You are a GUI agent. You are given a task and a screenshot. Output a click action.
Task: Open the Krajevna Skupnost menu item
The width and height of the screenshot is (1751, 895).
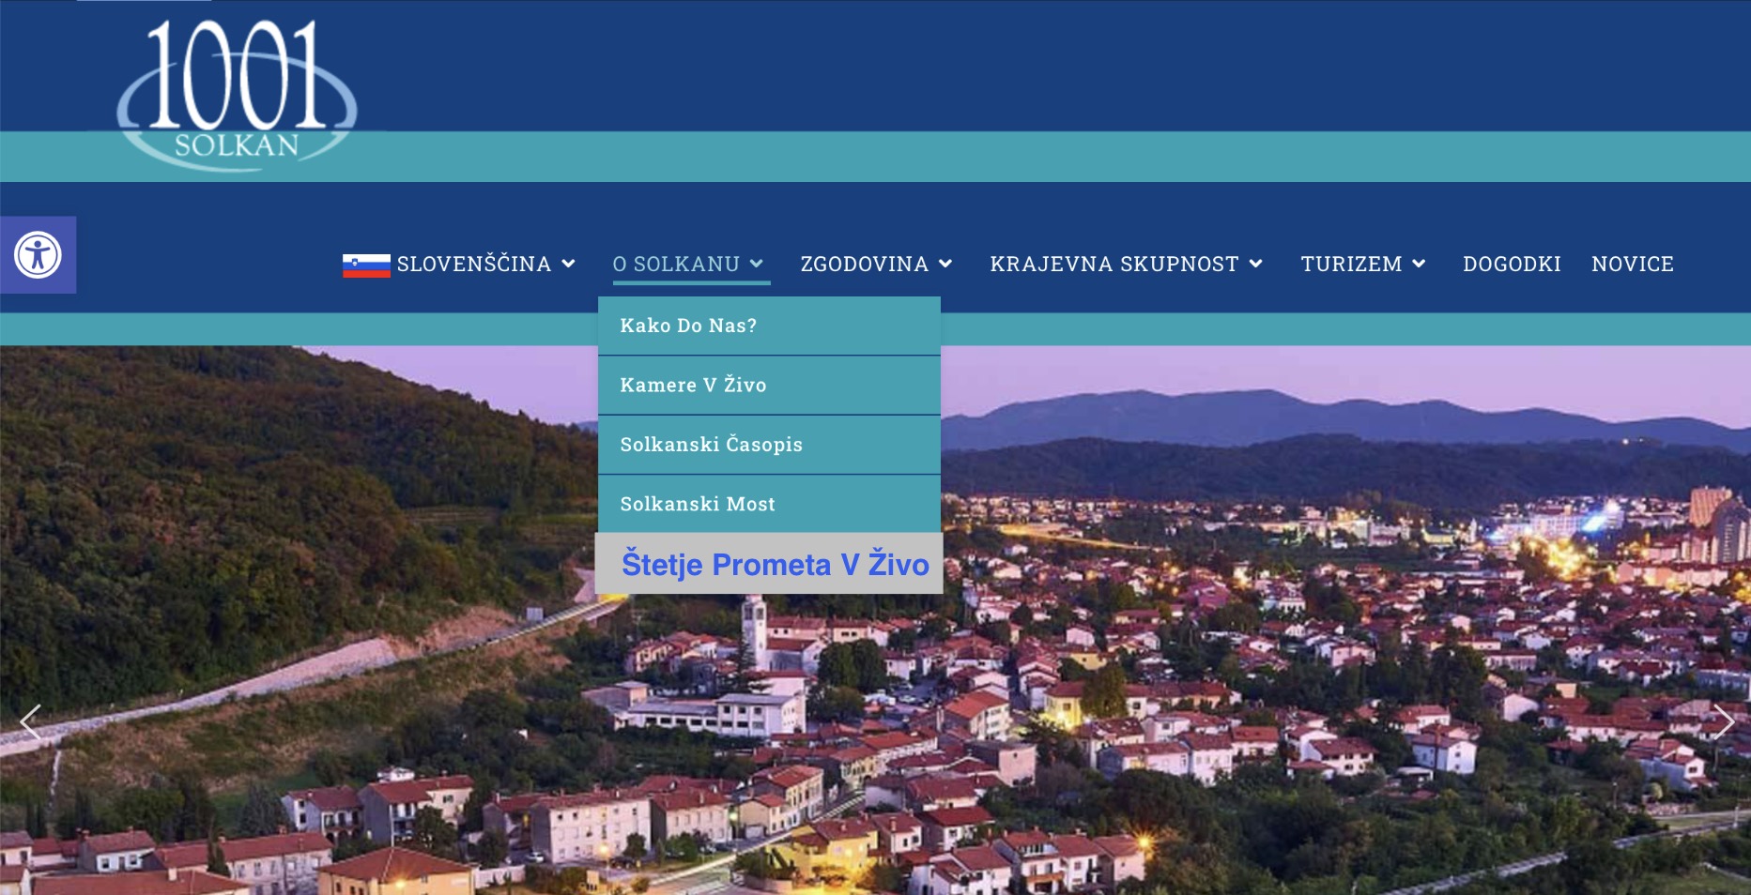(x=1114, y=265)
